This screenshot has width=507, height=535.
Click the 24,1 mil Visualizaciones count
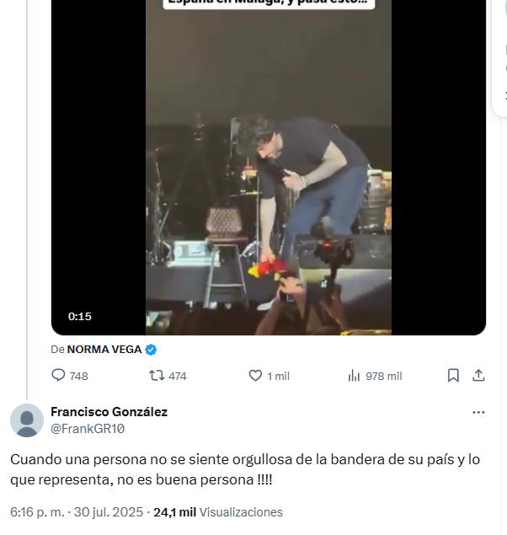tap(217, 512)
